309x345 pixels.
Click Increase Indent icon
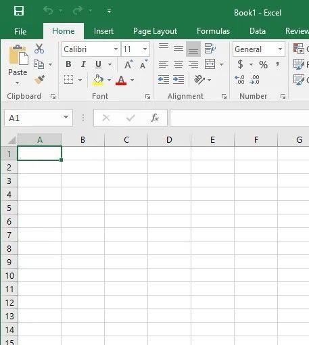pyautogui.click(x=179, y=80)
